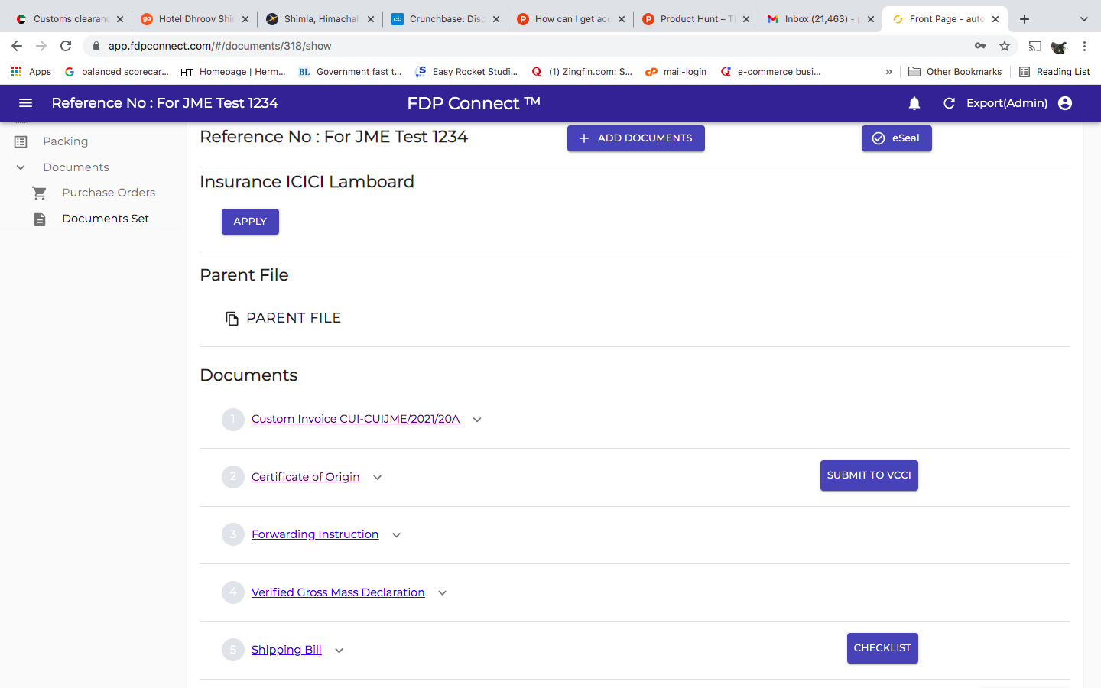Screen dimensions: 1101x688
Task: Click SUBMIT TO VCCI button
Action: [869, 475]
